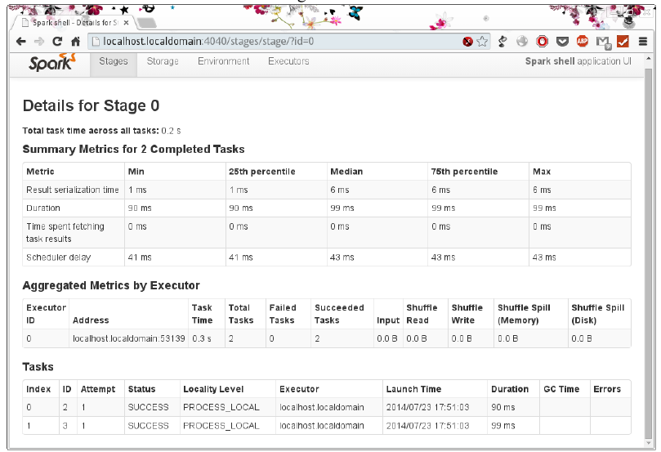Open a new browser tab

coord(146,23)
